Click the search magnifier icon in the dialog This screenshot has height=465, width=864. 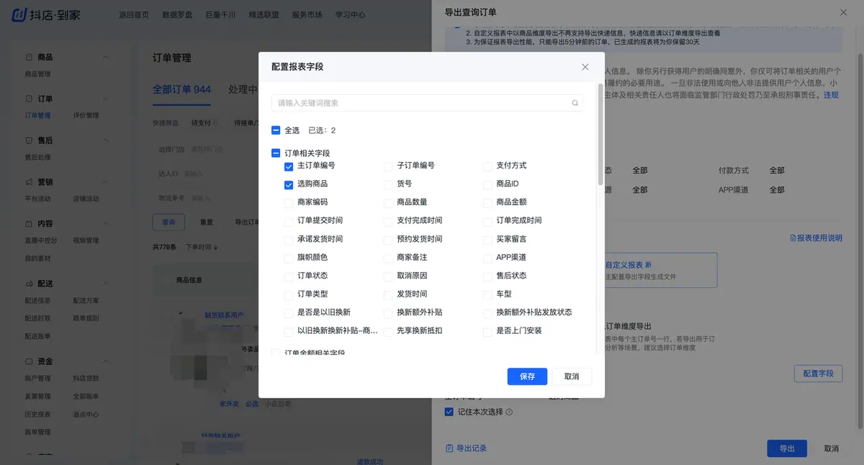tap(575, 103)
